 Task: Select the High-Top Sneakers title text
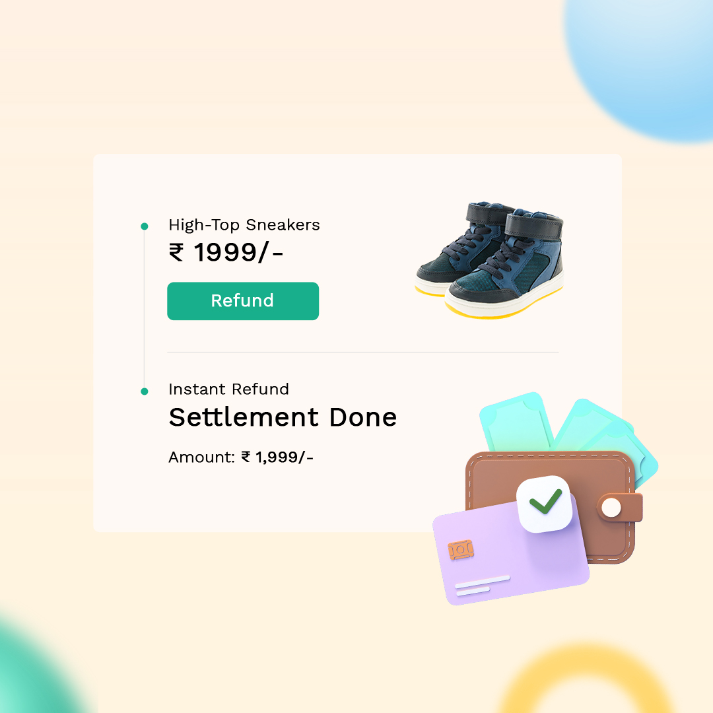coord(244,224)
